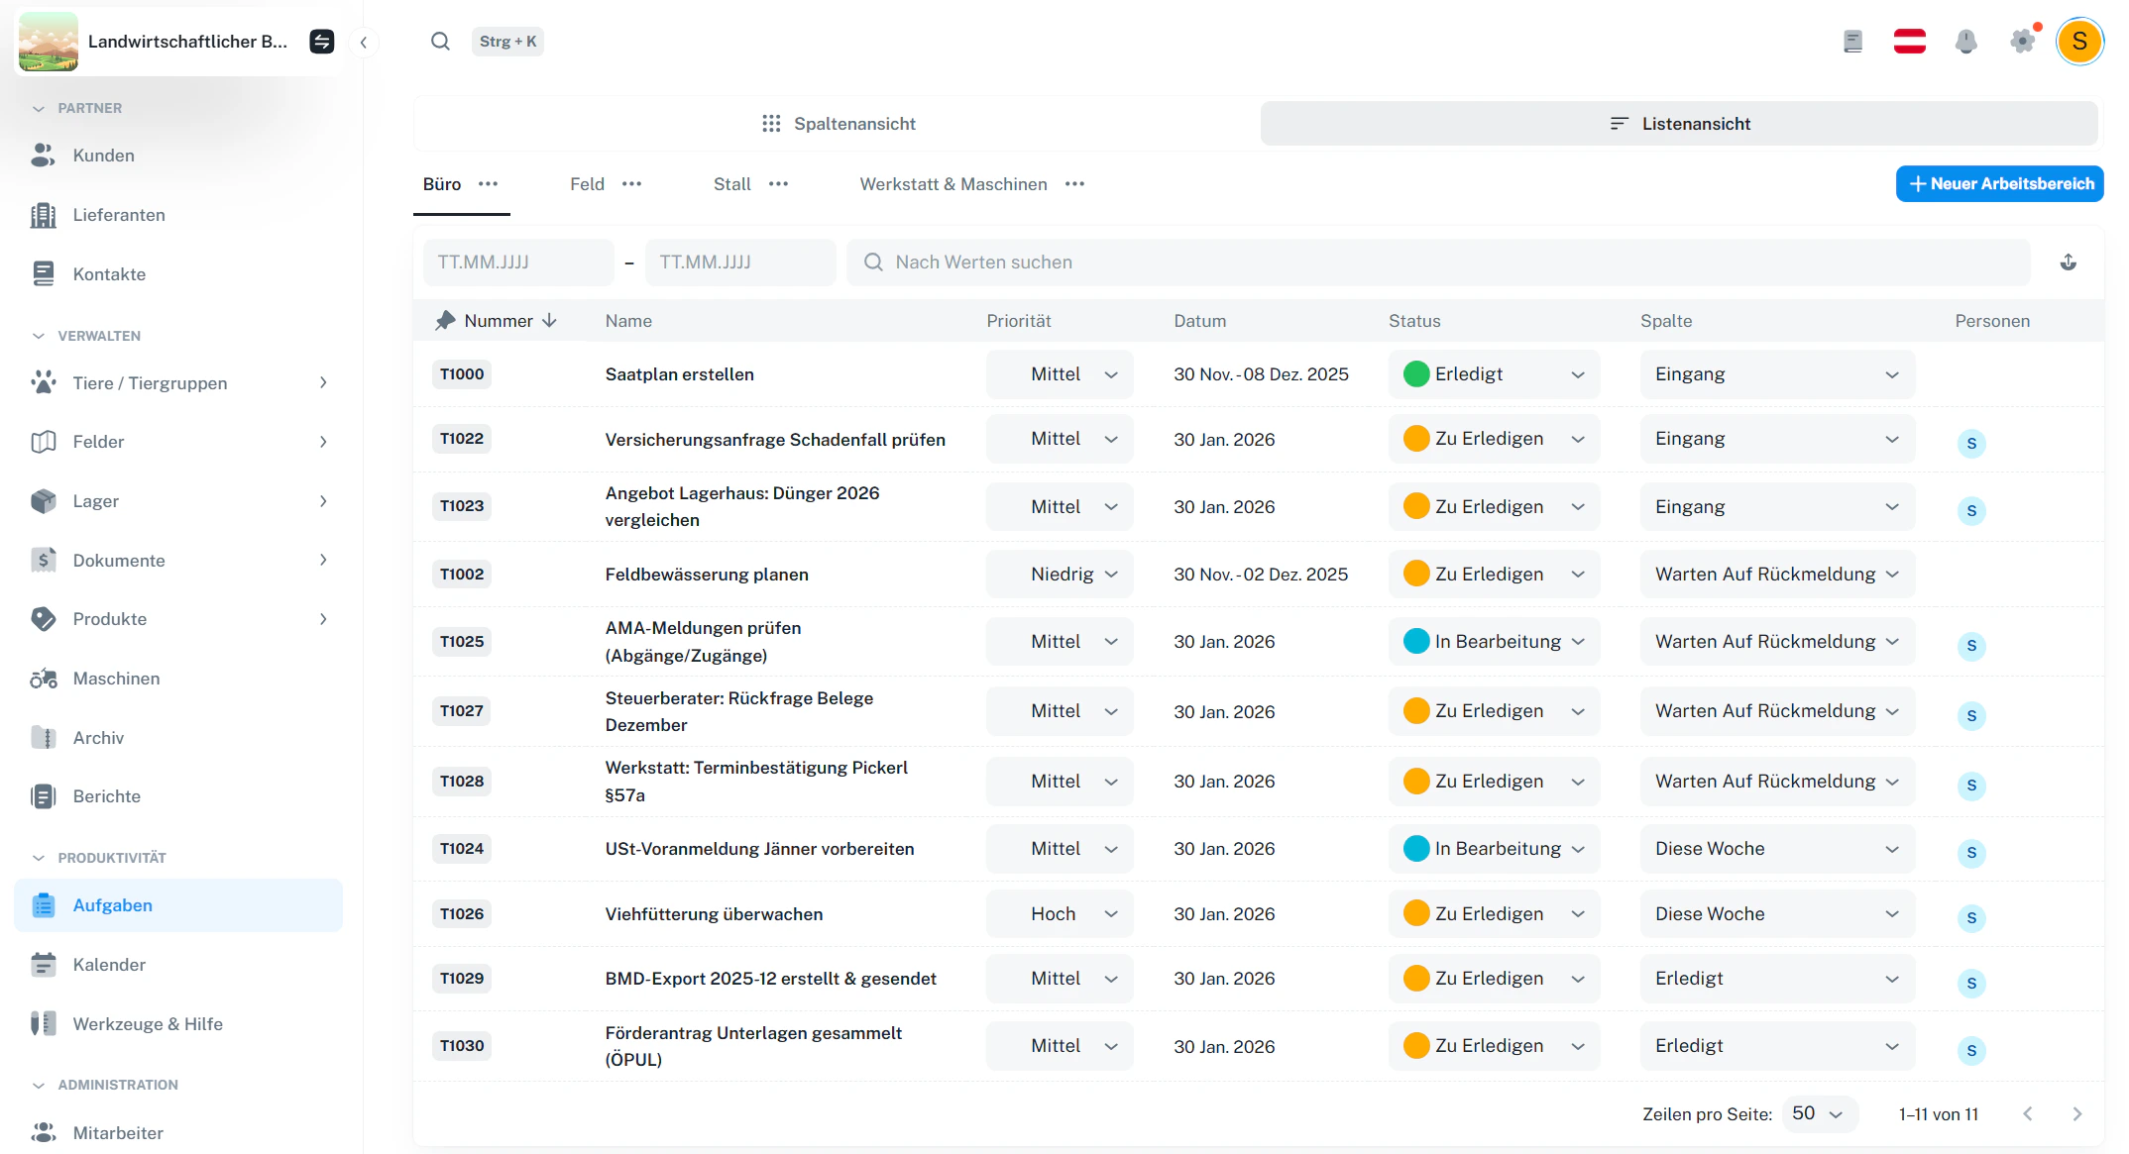Viewport: 2129px width, 1154px height.
Task: Click the notification bell icon
Action: [x=1965, y=42]
